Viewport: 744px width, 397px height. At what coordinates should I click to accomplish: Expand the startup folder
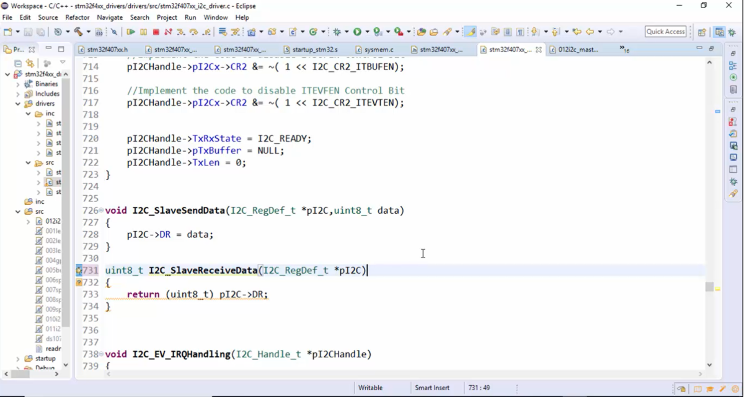point(18,359)
